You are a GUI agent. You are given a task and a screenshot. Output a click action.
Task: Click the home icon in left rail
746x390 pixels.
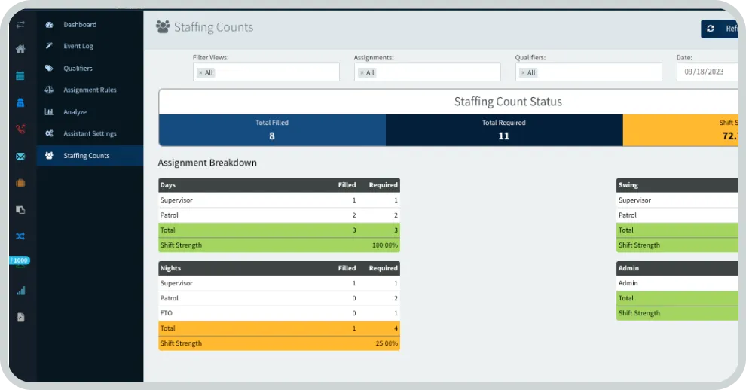click(20, 50)
